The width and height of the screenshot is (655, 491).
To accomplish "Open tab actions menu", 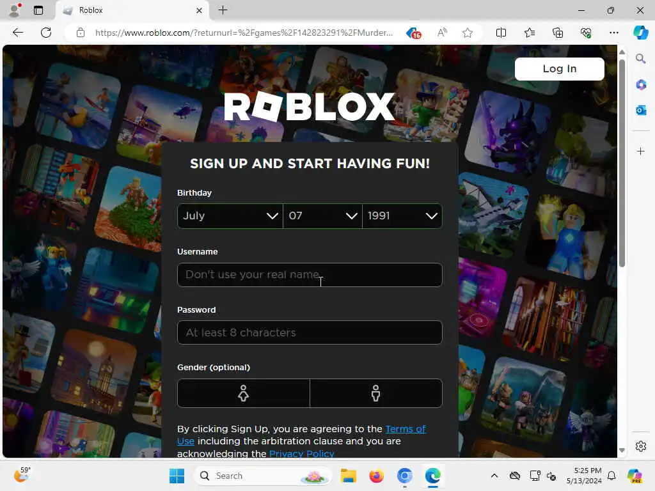I will point(38,10).
